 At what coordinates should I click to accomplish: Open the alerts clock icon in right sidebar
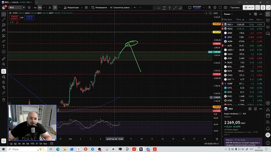pos(268,21)
